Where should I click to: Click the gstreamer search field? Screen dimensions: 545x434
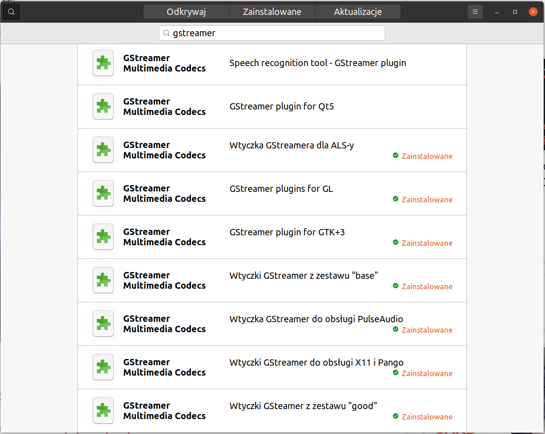click(x=272, y=33)
